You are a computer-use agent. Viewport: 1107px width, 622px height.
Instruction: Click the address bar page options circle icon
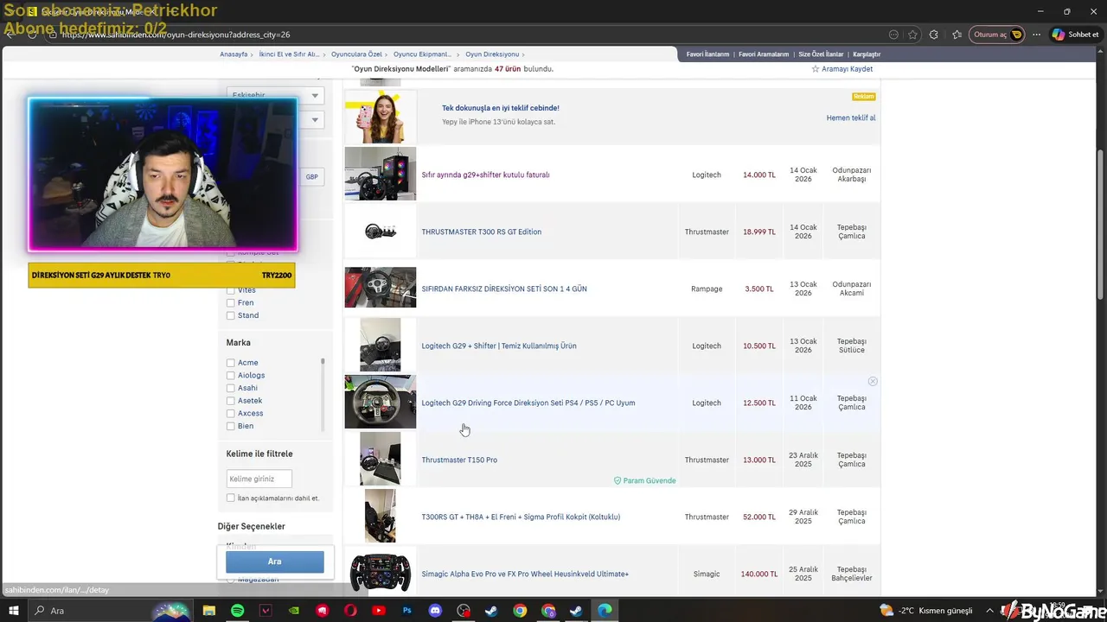(x=893, y=35)
